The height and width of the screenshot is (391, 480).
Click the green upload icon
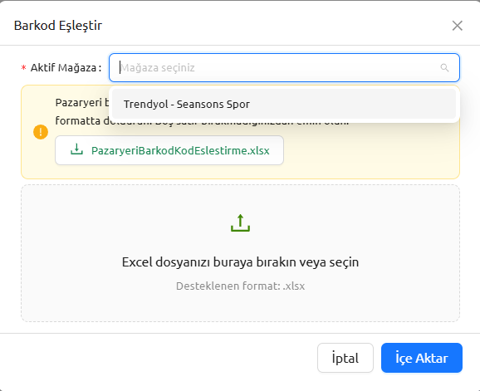pyautogui.click(x=240, y=223)
